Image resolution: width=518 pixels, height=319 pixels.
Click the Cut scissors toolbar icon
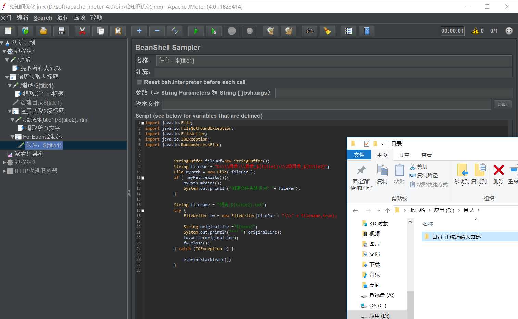coord(82,31)
